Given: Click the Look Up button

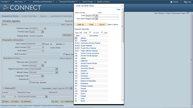Looking at the screenshot, I should 81,25.
